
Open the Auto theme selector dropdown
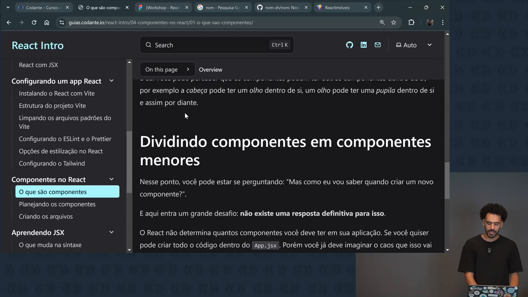pos(414,45)
